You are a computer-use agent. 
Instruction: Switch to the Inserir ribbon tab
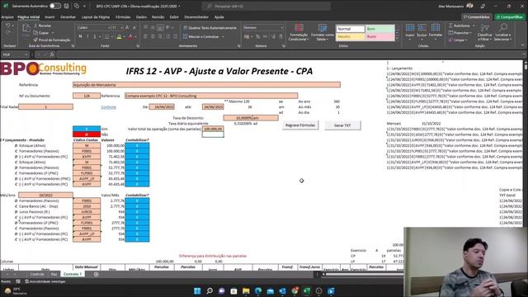pyautogui.click(x=49, y=16)
